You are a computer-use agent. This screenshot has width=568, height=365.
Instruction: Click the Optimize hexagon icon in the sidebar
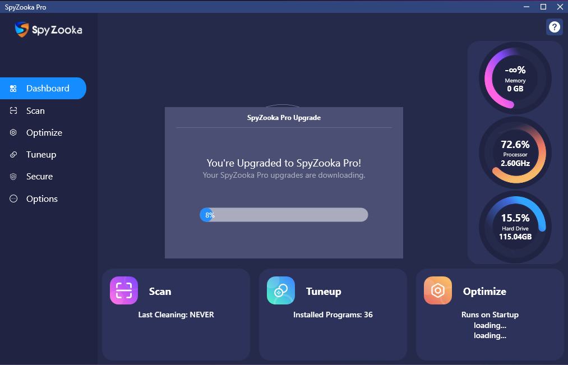point(13,132)
